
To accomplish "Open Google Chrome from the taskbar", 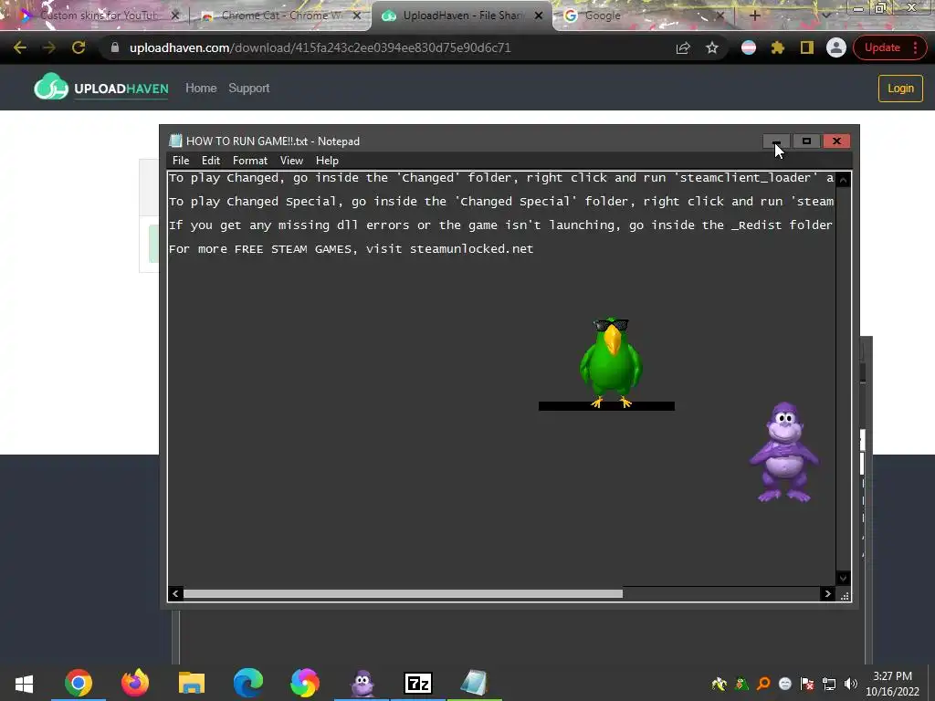I will (79, 683).
